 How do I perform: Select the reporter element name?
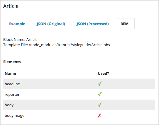tap(12, 94)
